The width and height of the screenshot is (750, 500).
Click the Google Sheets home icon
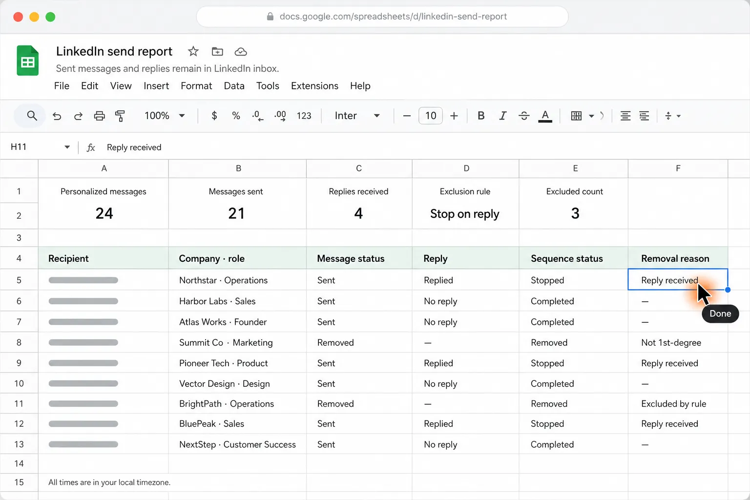tap(28, 61)
